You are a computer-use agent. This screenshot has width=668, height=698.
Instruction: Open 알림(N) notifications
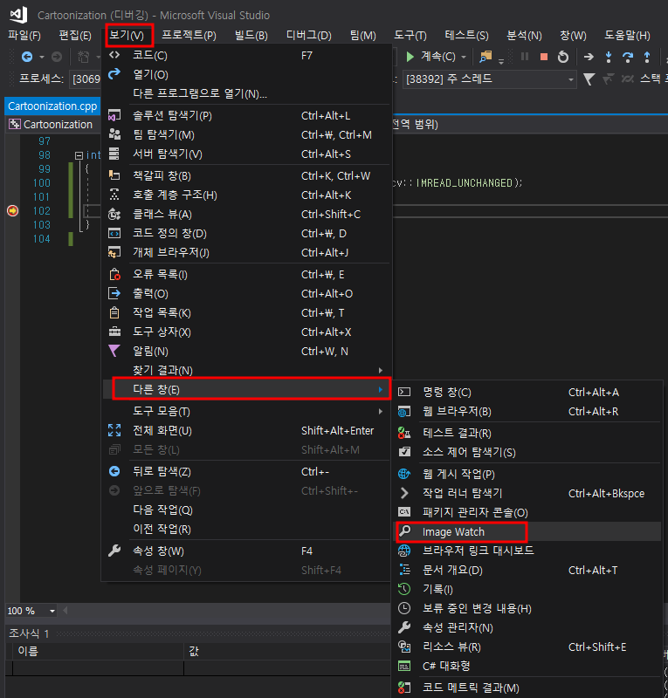(x=247, y=352)
